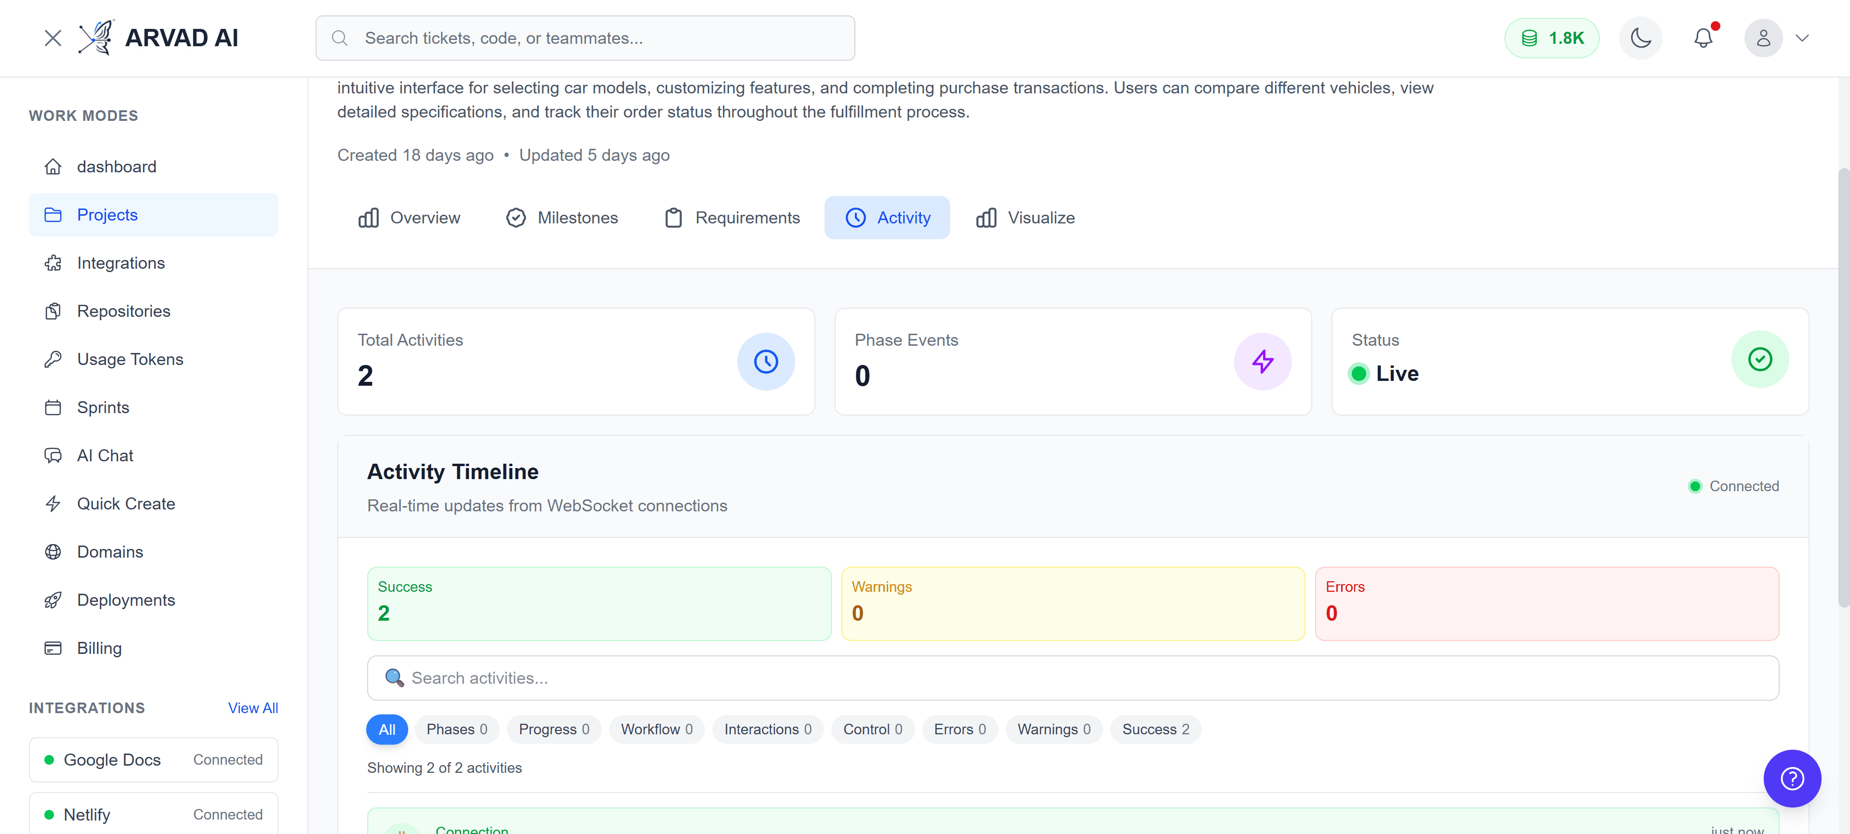Open the Usage Tokens section

pyautogui.click(x=131, y=359)
